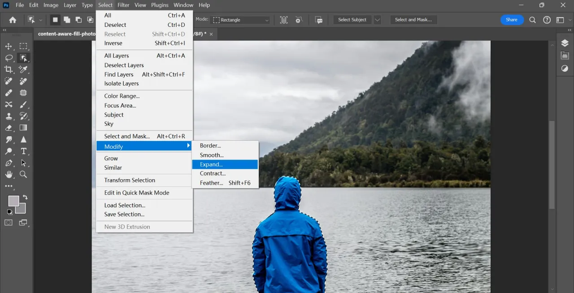Select the Eyedropper tool
574x293 pixels.
pyautogui.click(x=23, y=69)
